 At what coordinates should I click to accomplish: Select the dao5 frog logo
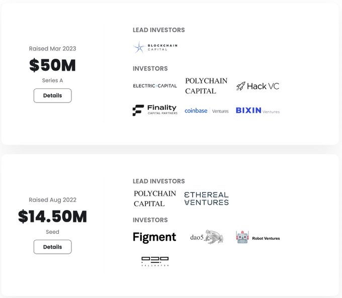pos(207,237)
